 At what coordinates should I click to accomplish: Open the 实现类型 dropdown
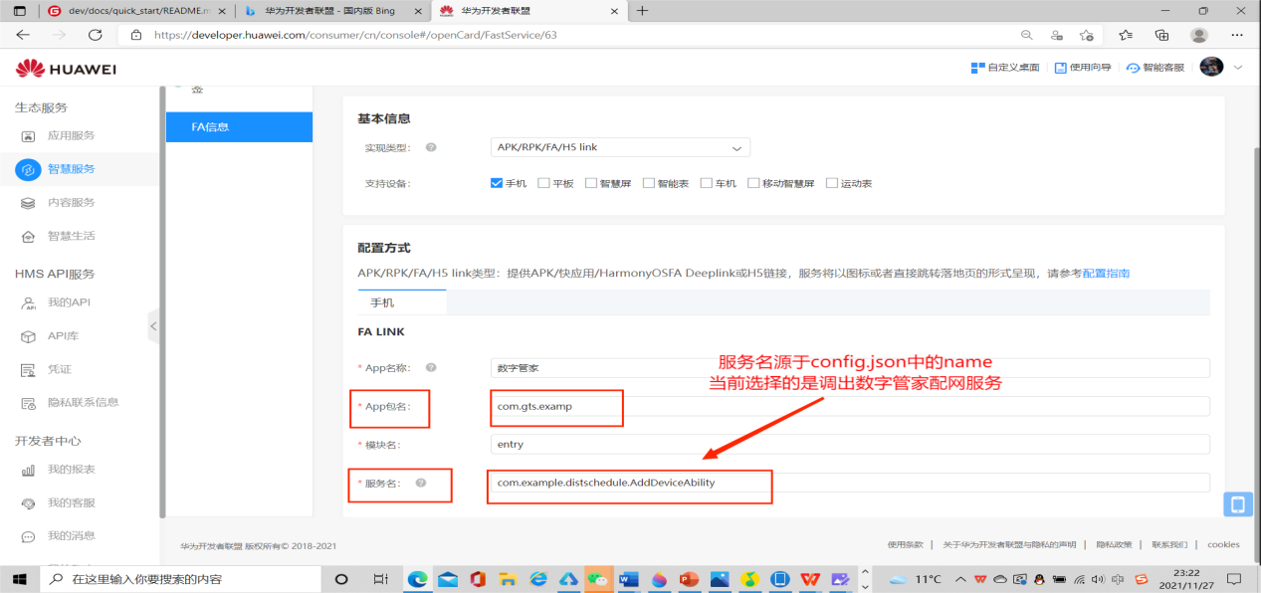(620, 147)
